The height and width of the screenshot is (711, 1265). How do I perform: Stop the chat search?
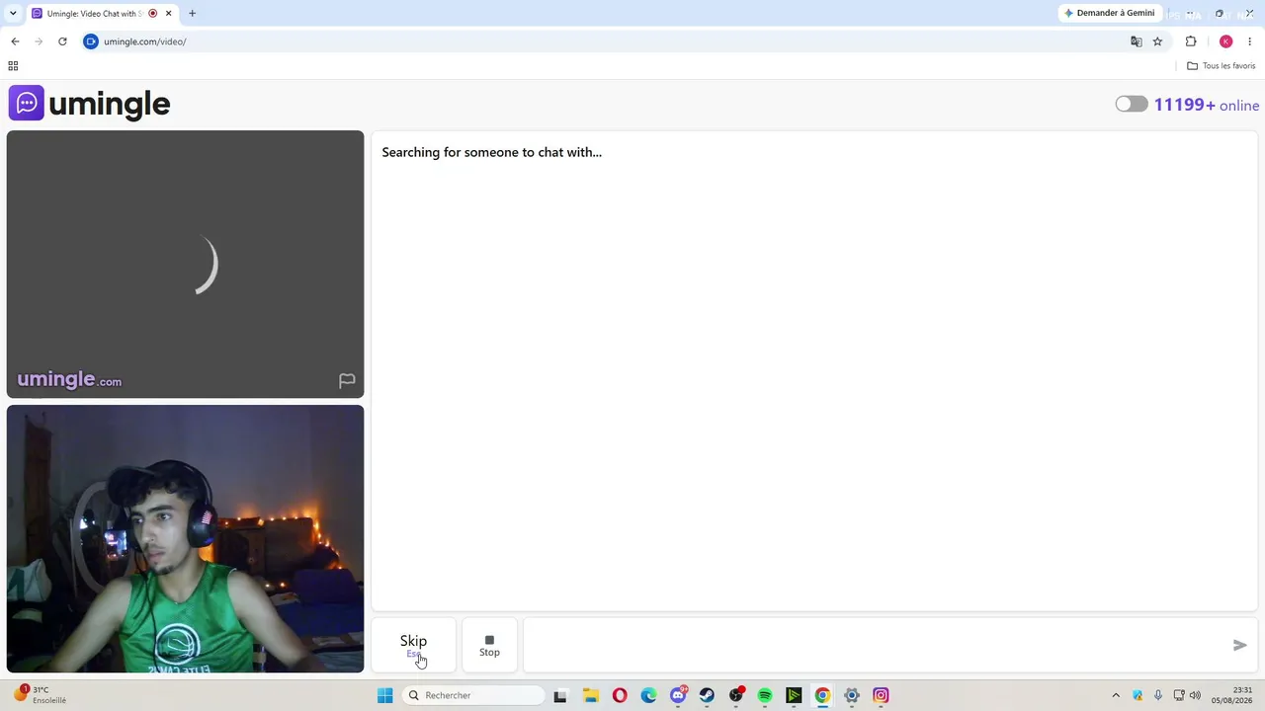[489, 645]
